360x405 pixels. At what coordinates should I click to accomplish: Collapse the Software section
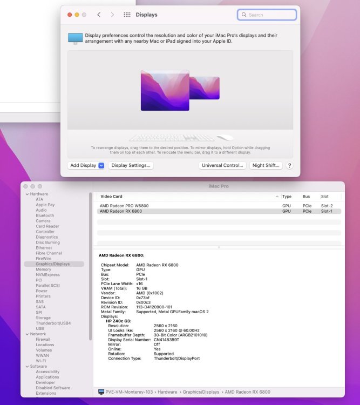[27, 366]
